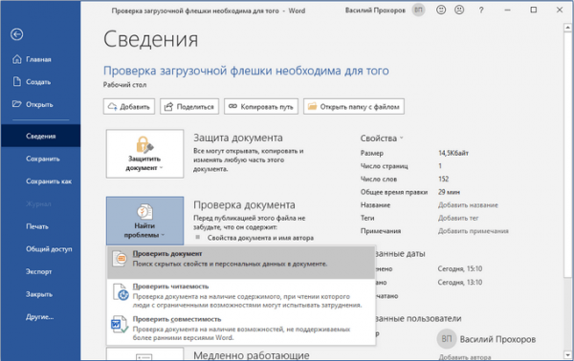Click Добавить примечания field
The width and height of the screenshot is (574, 361).
pyautogui.click(x=473, y=231)
